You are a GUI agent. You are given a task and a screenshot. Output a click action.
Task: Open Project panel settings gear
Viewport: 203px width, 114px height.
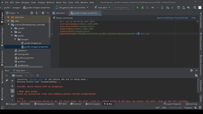[x=43, y=13]
